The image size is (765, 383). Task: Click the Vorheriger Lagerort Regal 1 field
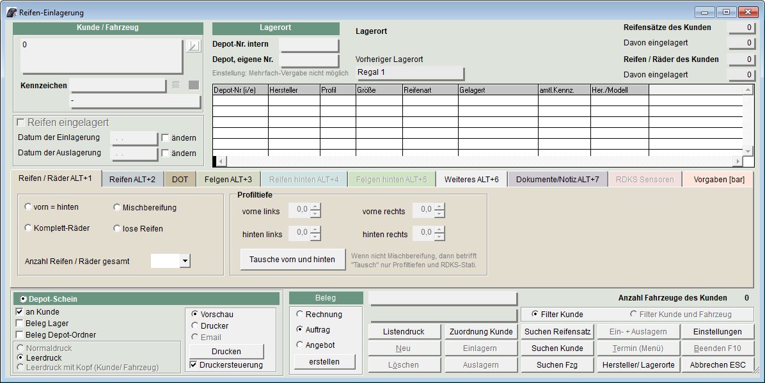[410, 73]
